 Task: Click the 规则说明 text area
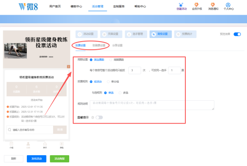pos(152,105)
